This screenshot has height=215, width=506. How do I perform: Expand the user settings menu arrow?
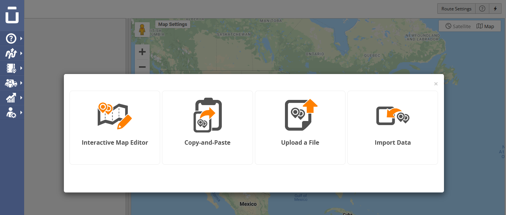tap(22, 112)
